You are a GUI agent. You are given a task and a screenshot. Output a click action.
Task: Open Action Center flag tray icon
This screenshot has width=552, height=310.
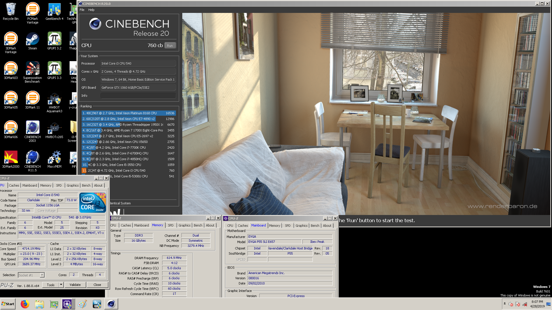pos(518,304)
